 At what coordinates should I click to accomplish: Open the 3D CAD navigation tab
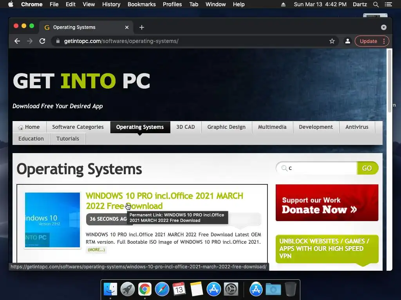185,127
